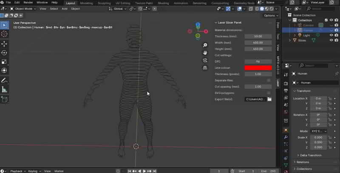Click the zoom view magnifier icon
The image size is (340, 173).
[205, 45]
